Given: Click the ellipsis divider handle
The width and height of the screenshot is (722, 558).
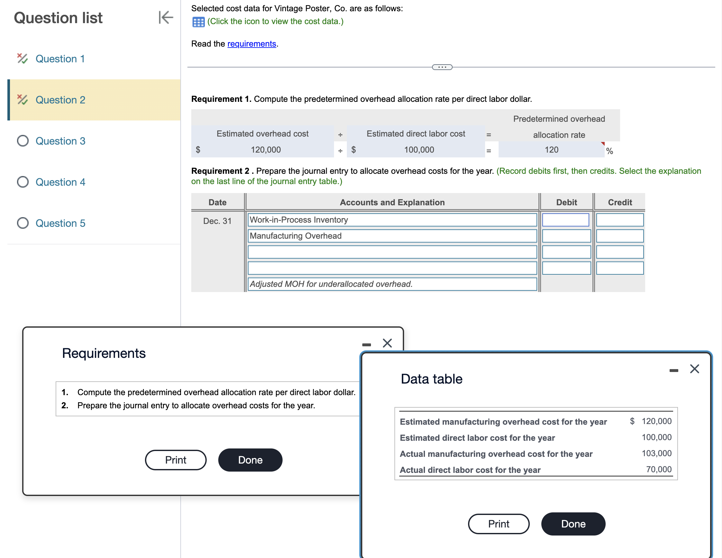Looking at the screenshot, I should coord(442,67).
